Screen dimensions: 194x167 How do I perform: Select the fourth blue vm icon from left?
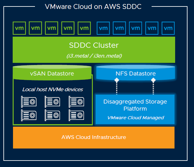pyautogui.click(x=152, y=28)
